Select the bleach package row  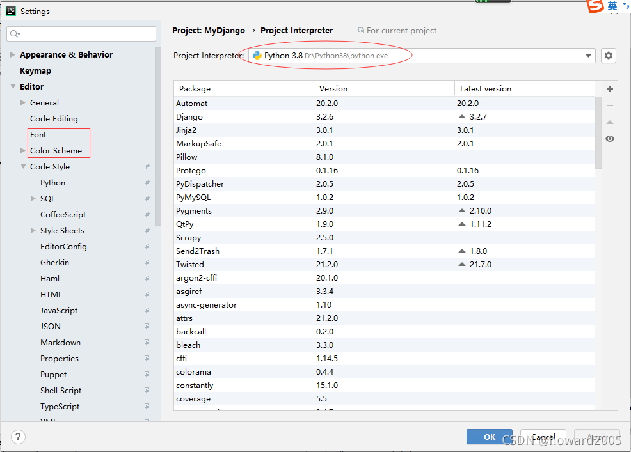tap(385, 345)
